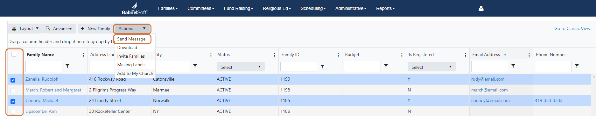
Task: Open the Family ID column filter icon
Action: pos(322,66)
